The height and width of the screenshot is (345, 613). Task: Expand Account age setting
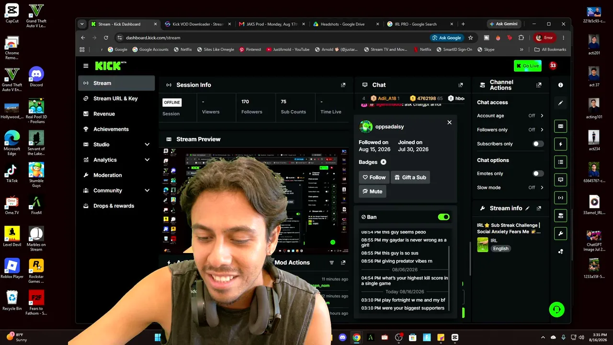click(542, 115)
